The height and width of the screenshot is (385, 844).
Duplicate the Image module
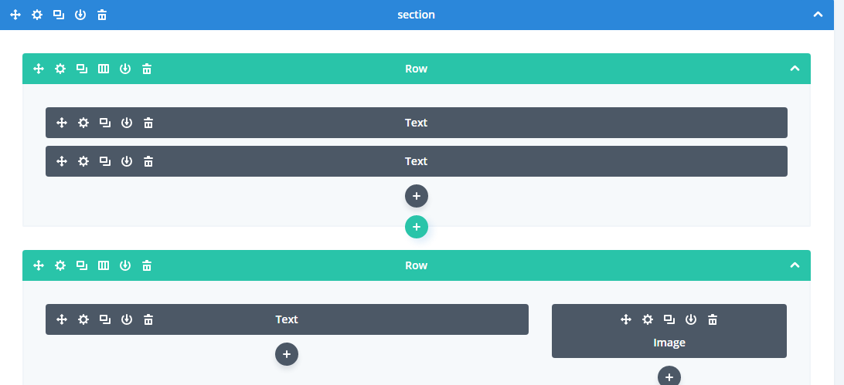(669, 319)
